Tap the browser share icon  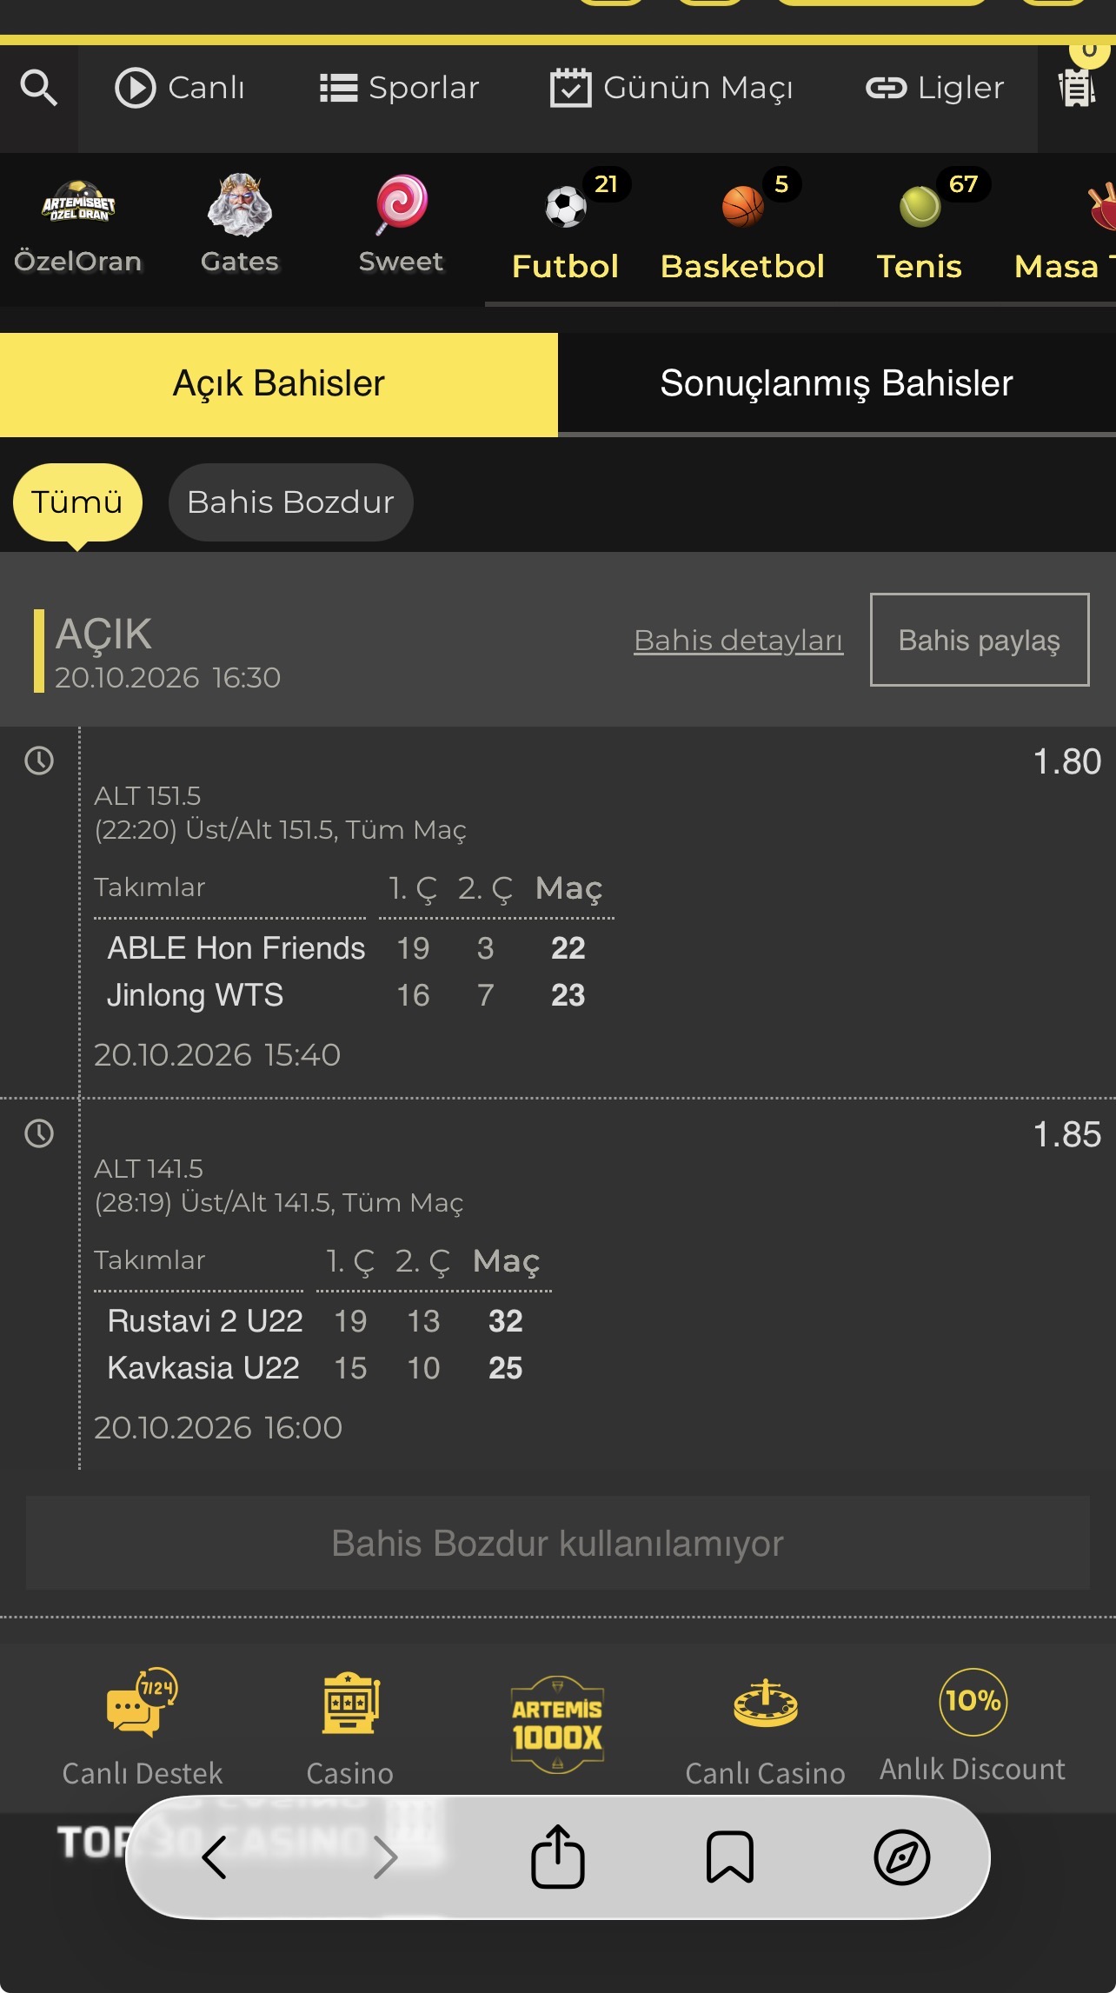point(558,1857)
